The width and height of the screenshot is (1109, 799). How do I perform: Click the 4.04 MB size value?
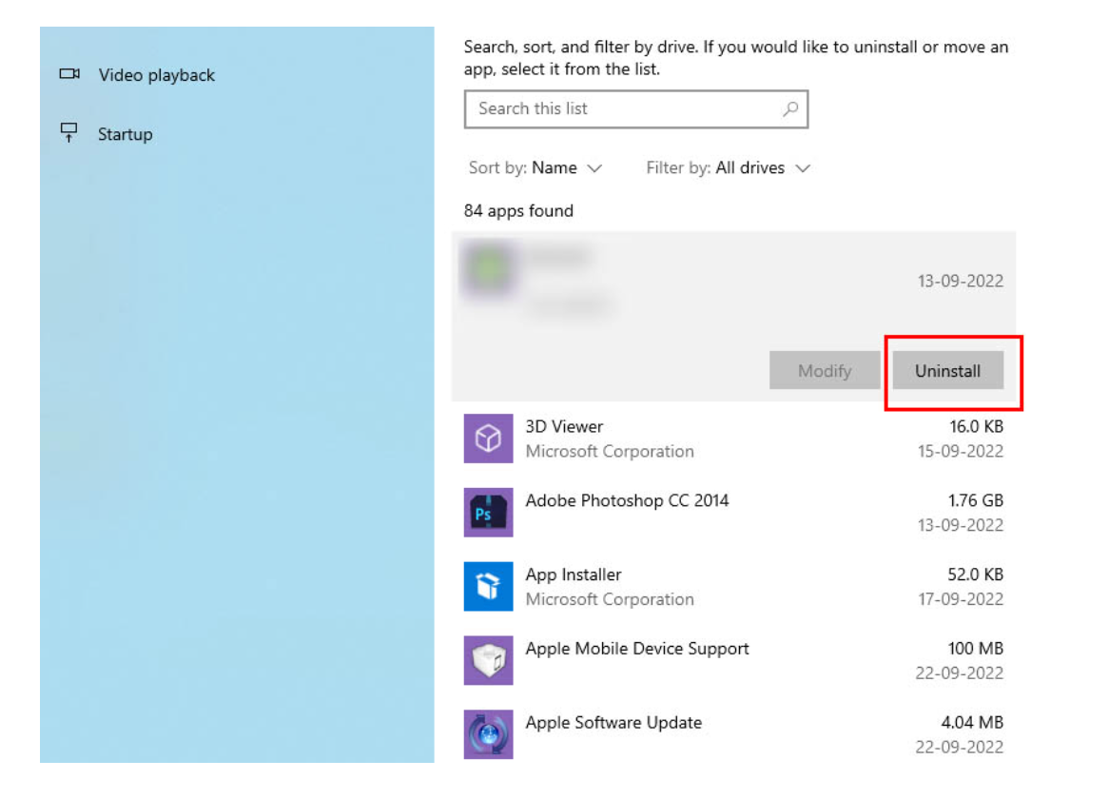(x=972, y=723)
